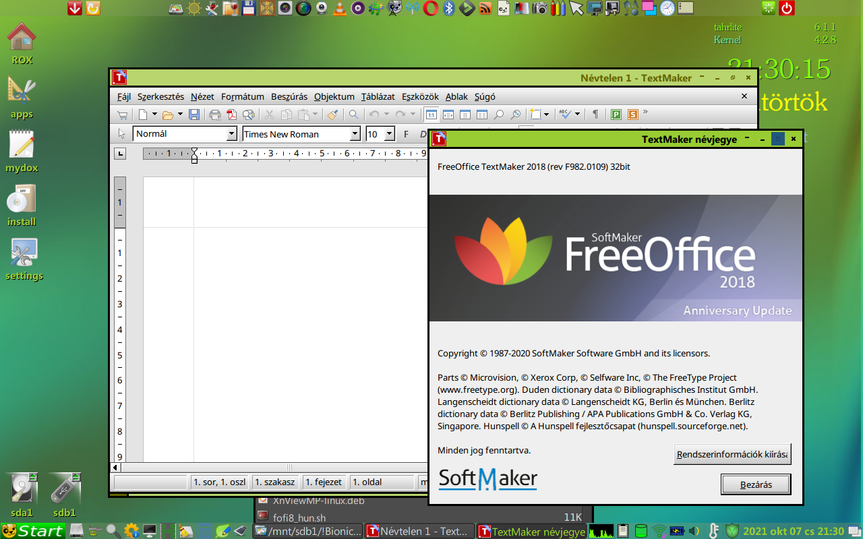
Task: Click red power button in top panel
Action: click(x=786, y=8)
